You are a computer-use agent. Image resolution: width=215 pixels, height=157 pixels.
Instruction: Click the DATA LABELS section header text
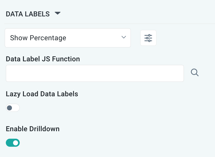[x=28, y=14]
